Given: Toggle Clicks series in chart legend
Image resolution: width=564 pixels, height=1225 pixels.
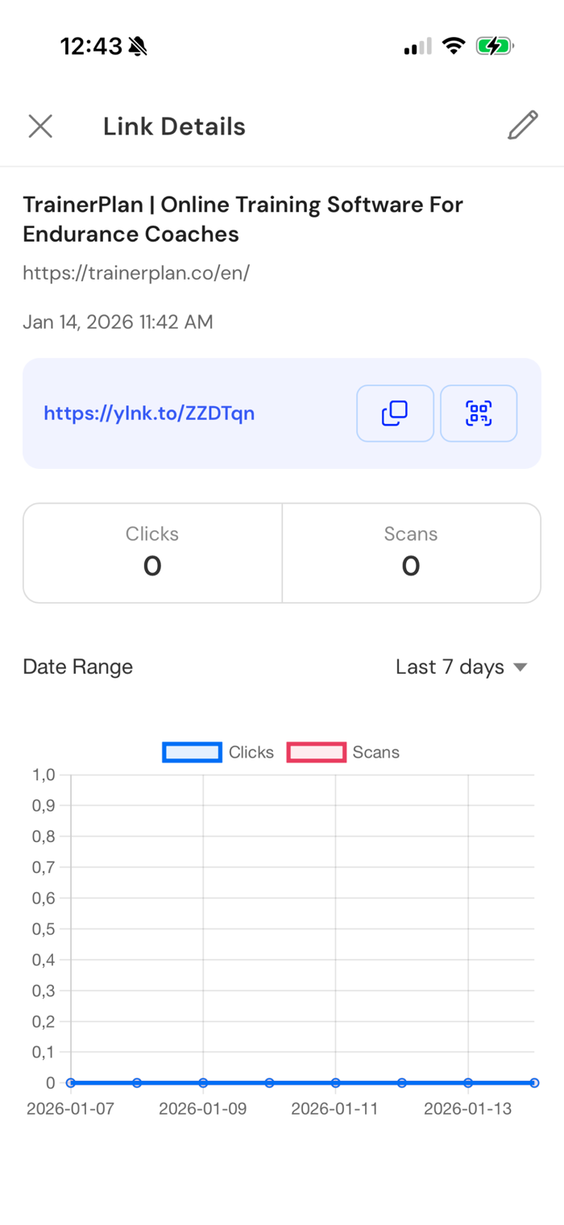Looking at the screenshot, I should click(251, 753).
